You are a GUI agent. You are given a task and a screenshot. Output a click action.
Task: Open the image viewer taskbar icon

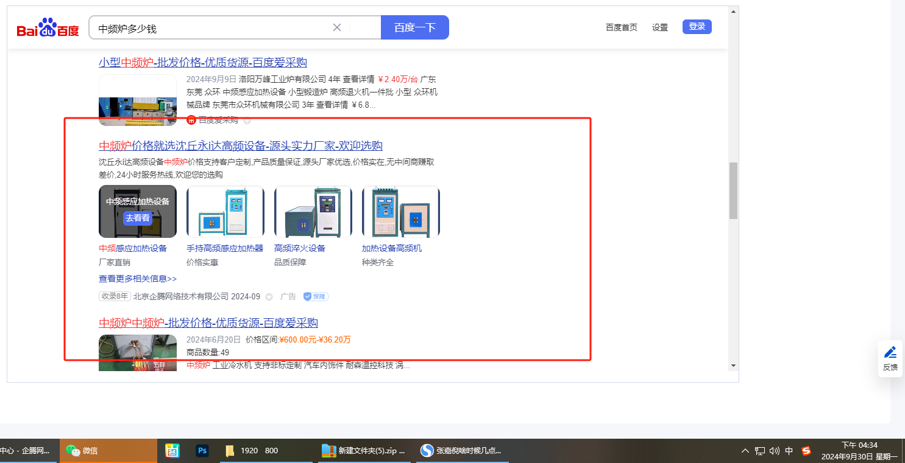click(172, 451)
